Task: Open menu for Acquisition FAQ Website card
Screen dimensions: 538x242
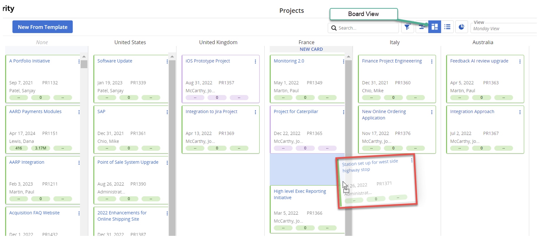Action: (x=79, y=214)
